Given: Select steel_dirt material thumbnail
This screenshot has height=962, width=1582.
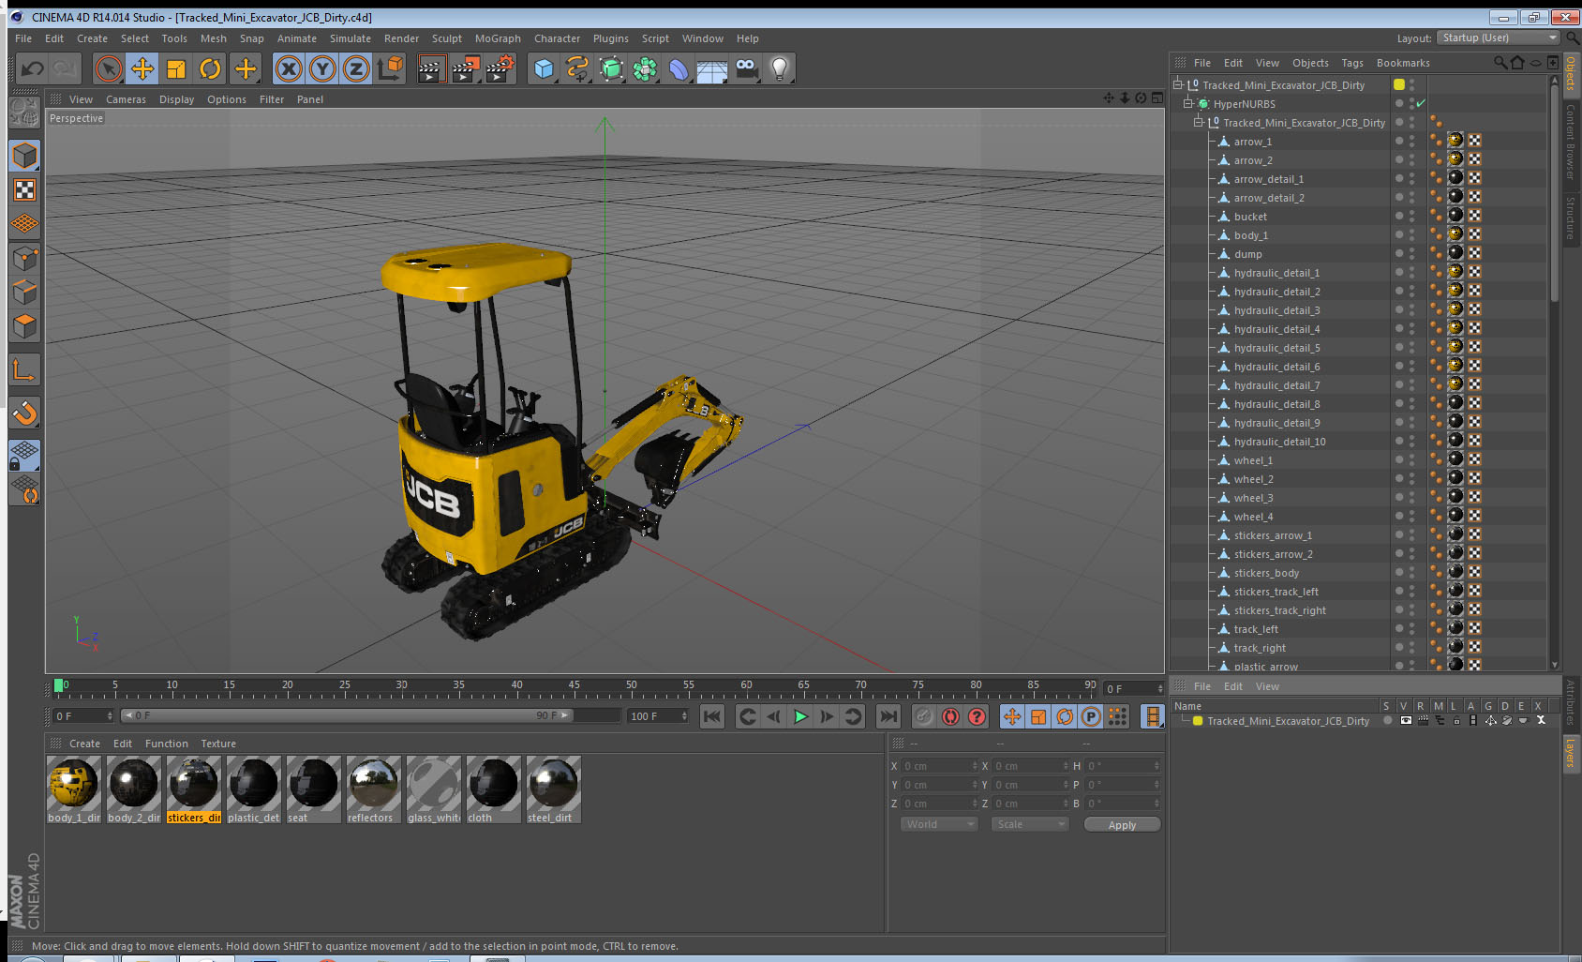Looking at the screenshot, I should point(554,784).
